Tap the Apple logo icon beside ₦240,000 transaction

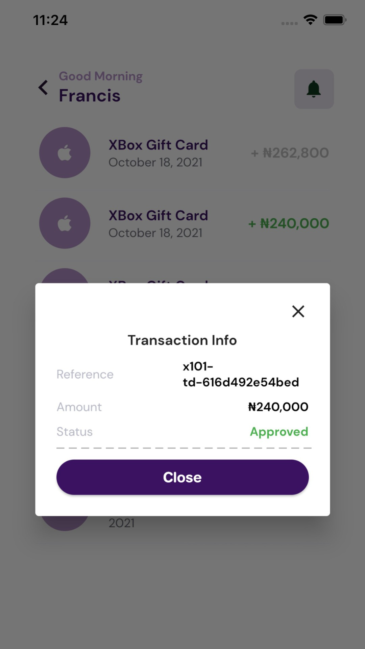click(x=65, y=223)
